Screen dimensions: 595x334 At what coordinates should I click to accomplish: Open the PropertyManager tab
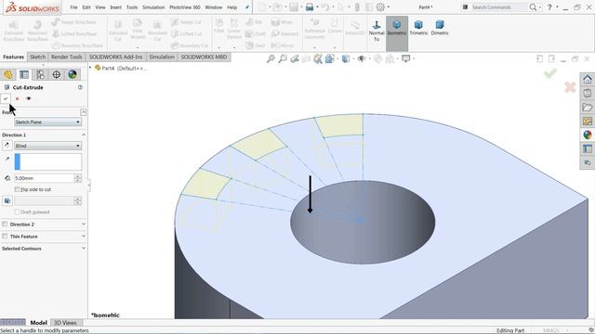[24, 74]
